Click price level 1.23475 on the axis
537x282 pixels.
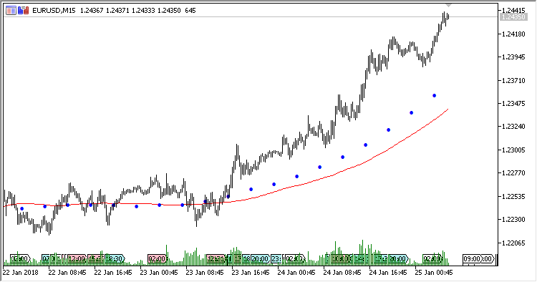513,103
